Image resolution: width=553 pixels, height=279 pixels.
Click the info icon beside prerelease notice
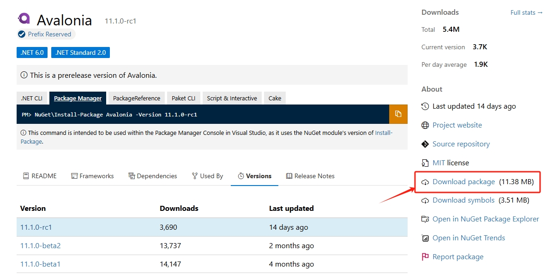(x=24, y=75)
